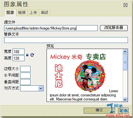The height and width of the screenshot is (118, 133).
Task: Click the 取消 cancel button
Action: (x=123, y=110)
